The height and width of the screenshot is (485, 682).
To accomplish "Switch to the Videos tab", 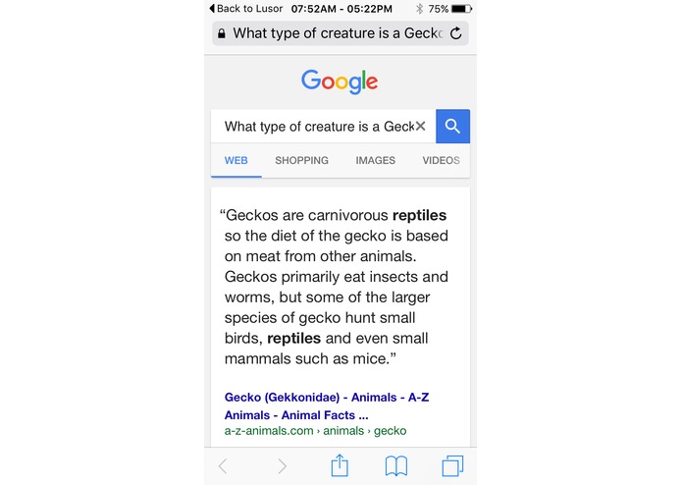I will [x=441, y=160].
